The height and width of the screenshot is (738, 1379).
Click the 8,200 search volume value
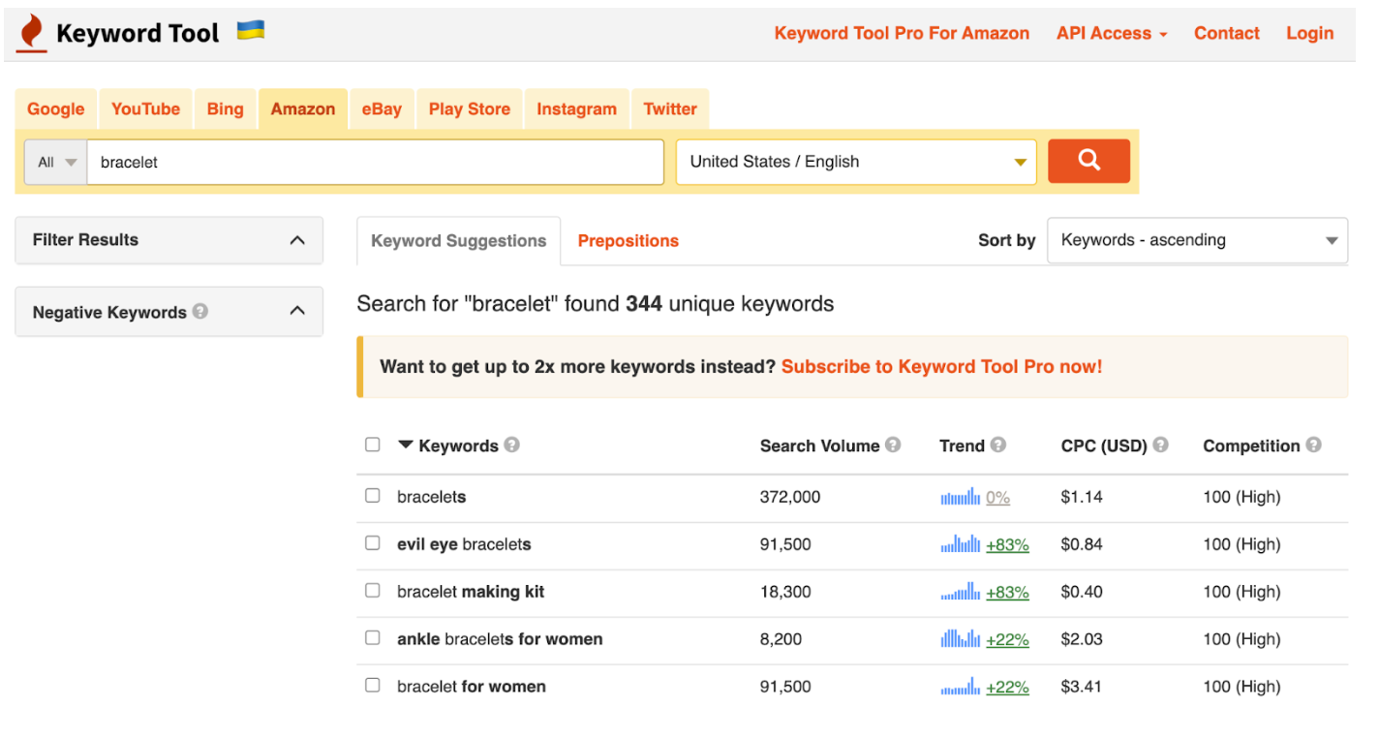pyautogui.click(x=781, y=639)
